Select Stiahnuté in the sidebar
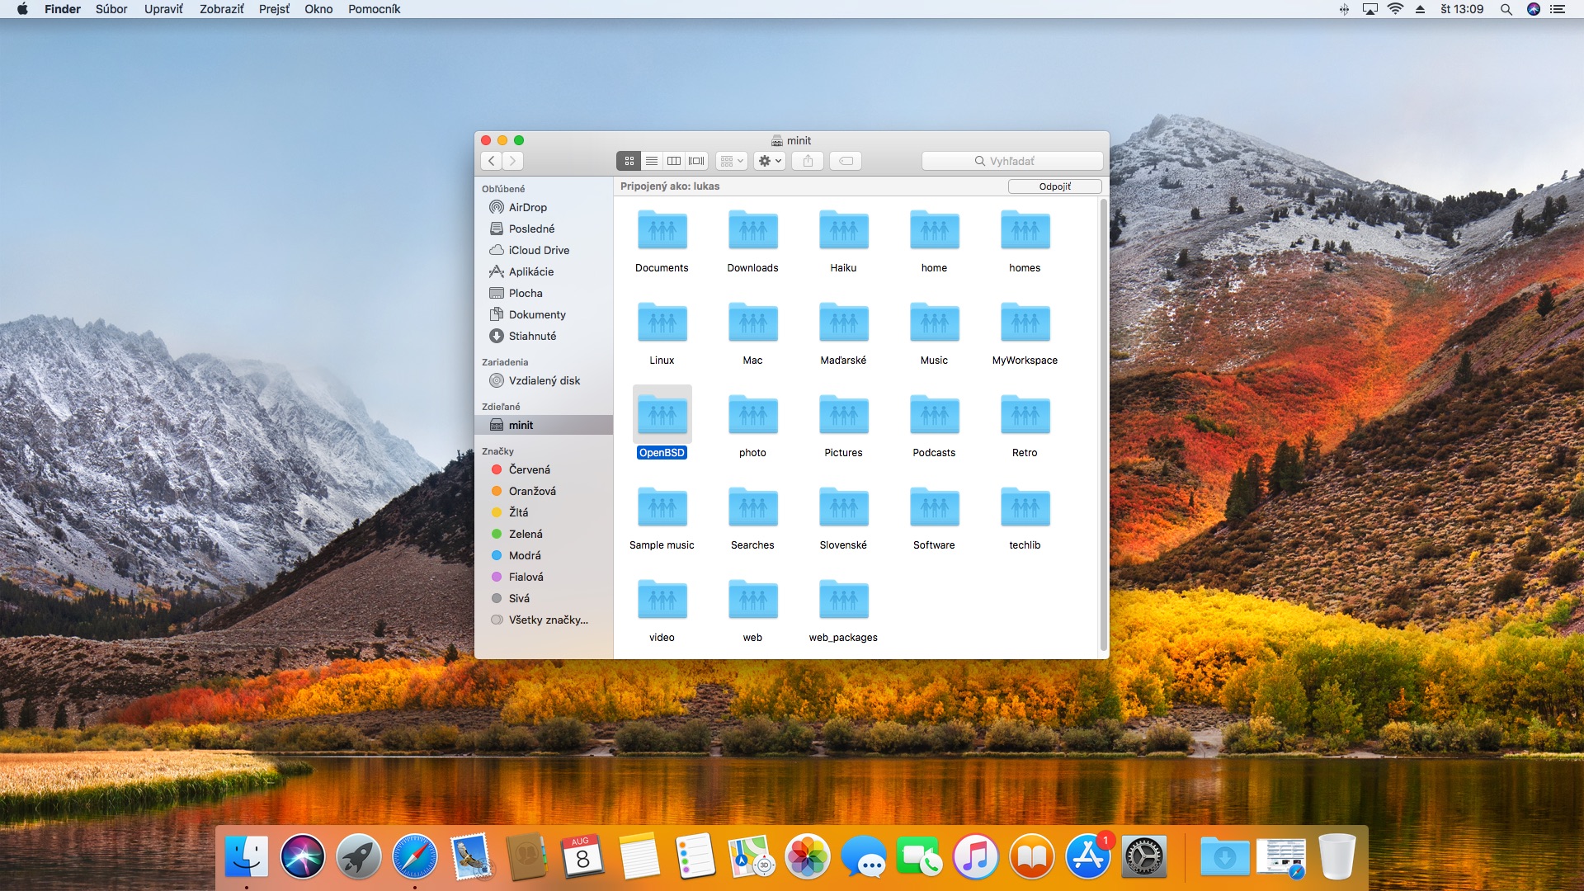 [544, 336]
